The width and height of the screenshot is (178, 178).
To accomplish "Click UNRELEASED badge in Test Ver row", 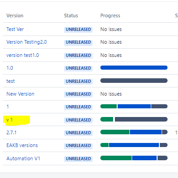I will pos(78,30).
